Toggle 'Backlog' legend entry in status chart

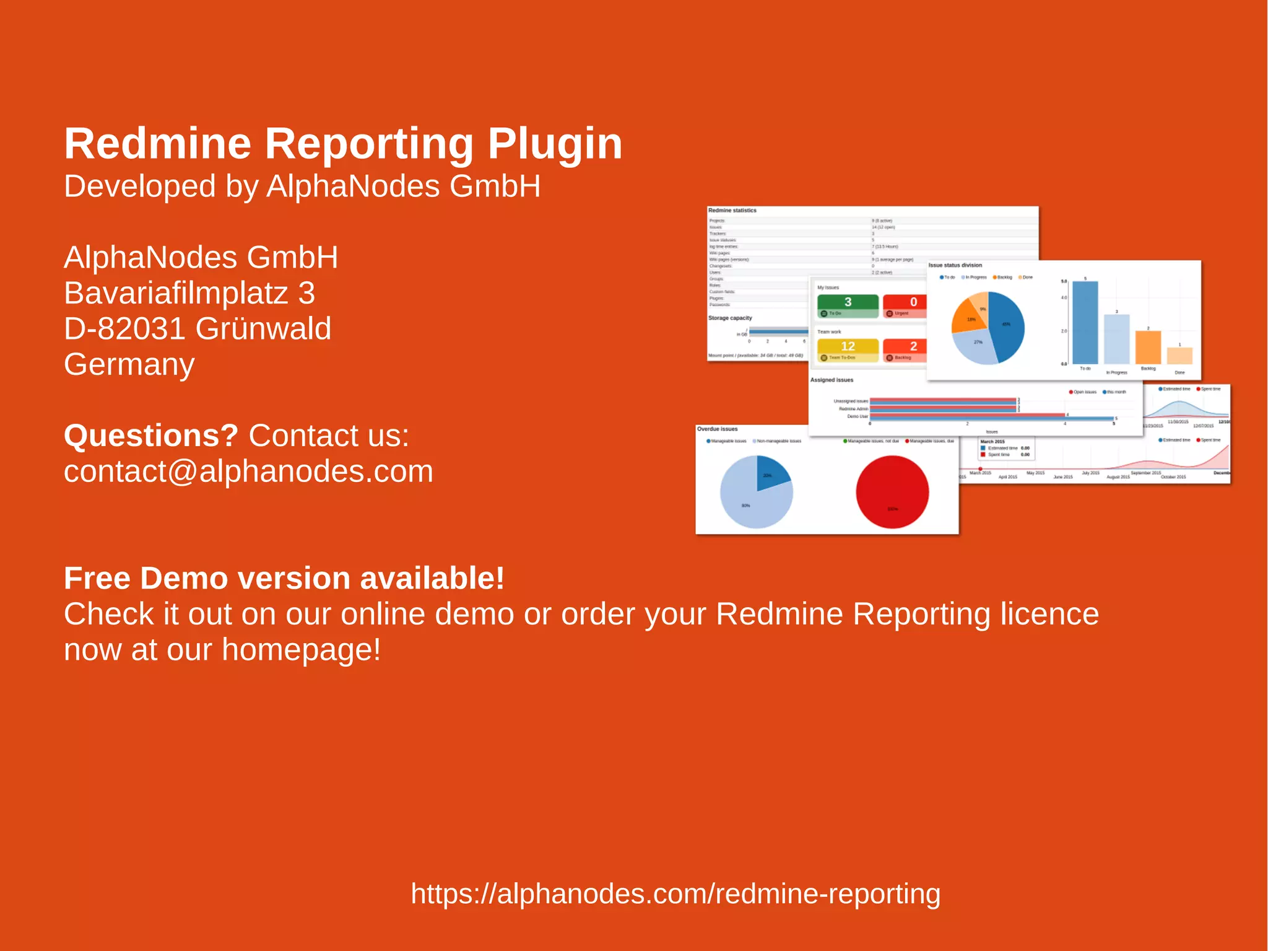coord(1002,278)
